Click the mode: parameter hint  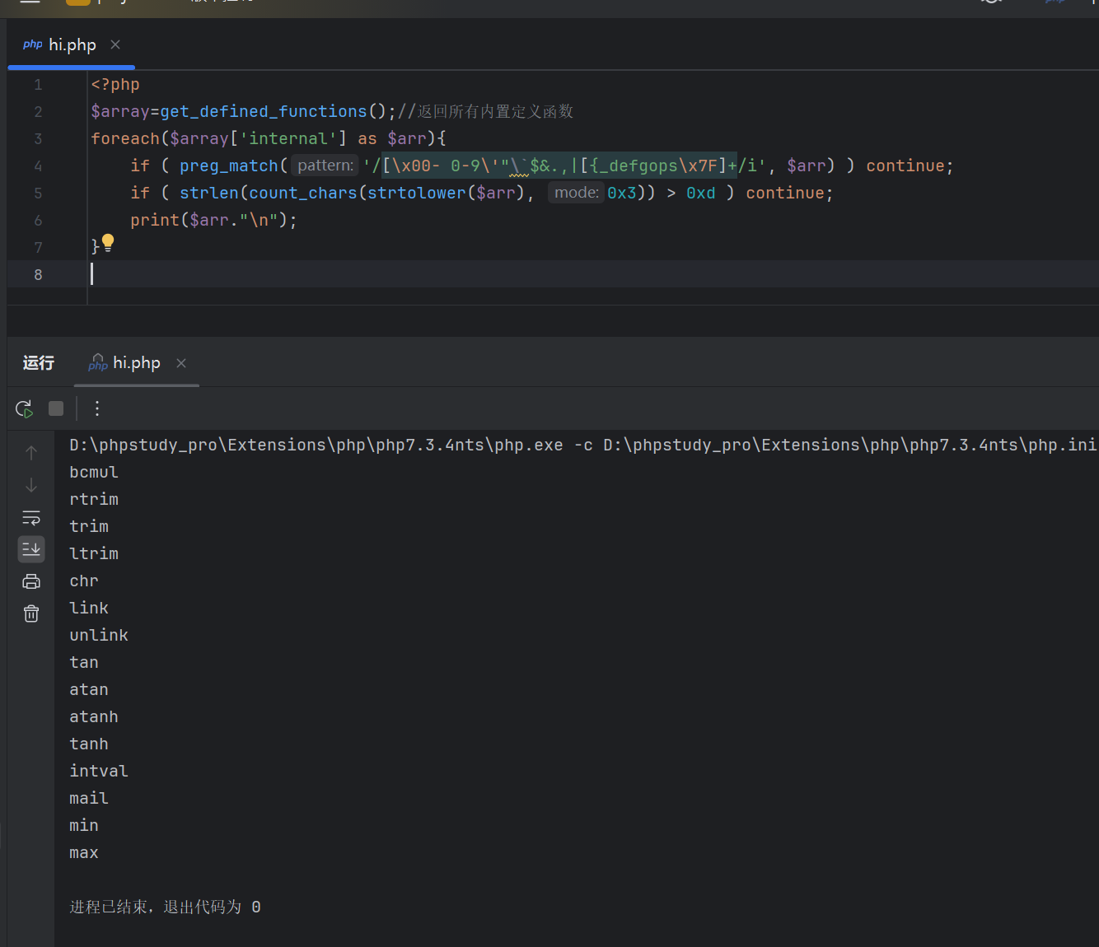[x=577, y=193]
